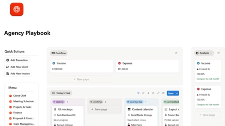225x126 pixels.
Task: Select the Cashflow view tab
Action: click(59, 53)
